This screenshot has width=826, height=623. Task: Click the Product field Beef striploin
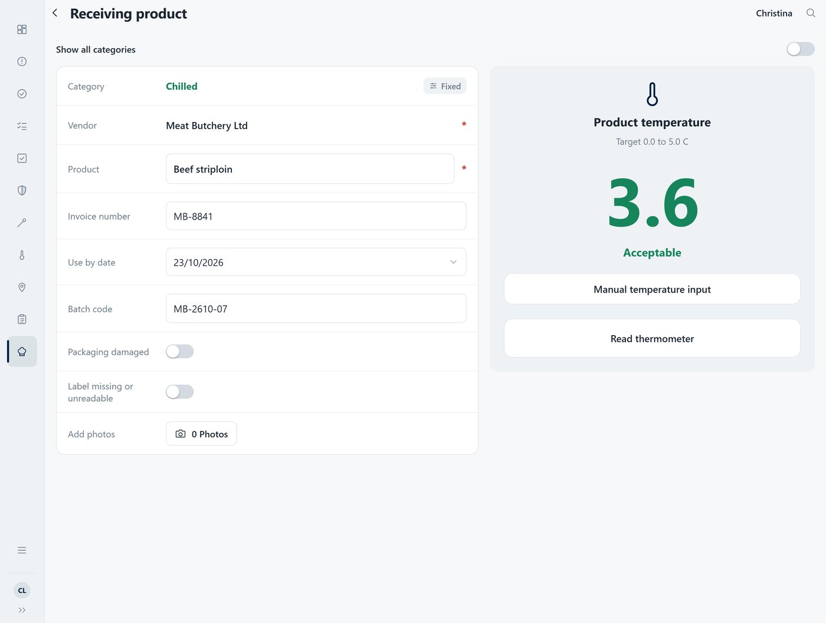310,169
